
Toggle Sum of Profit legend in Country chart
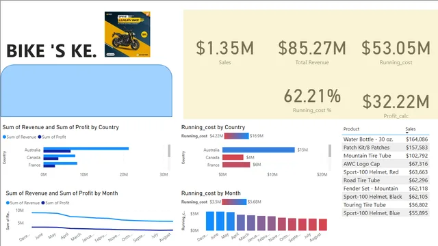click(52, 137)
